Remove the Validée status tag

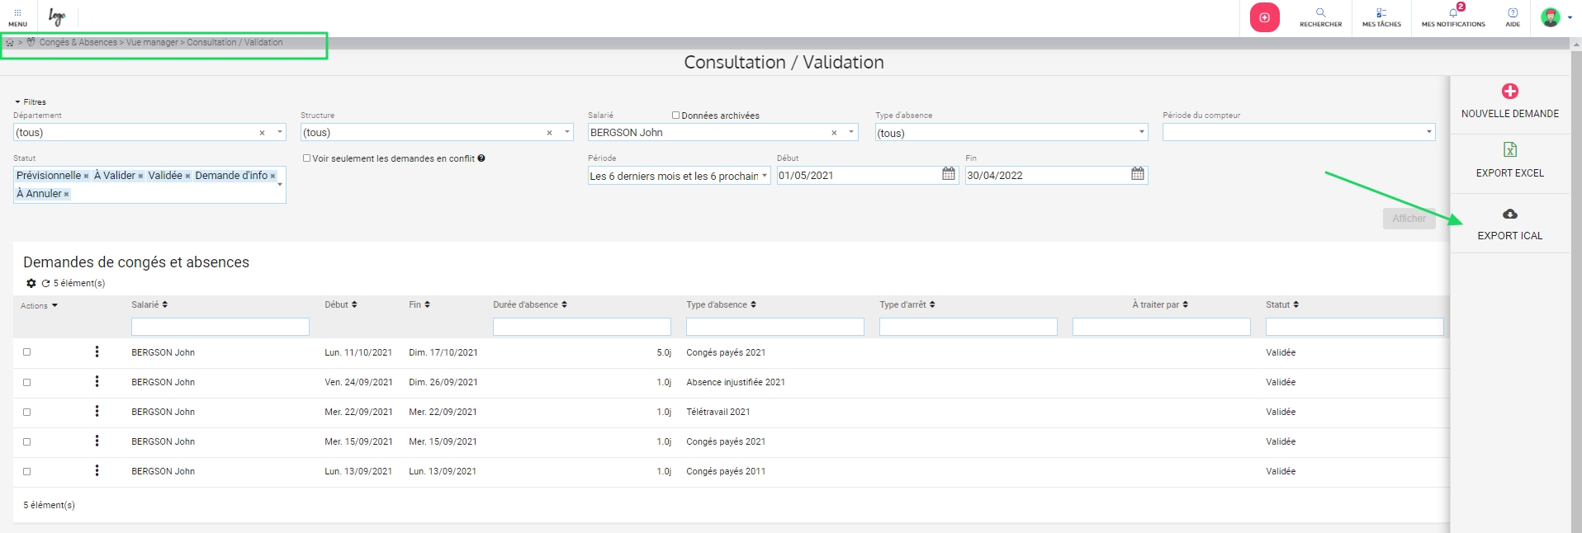187,177
